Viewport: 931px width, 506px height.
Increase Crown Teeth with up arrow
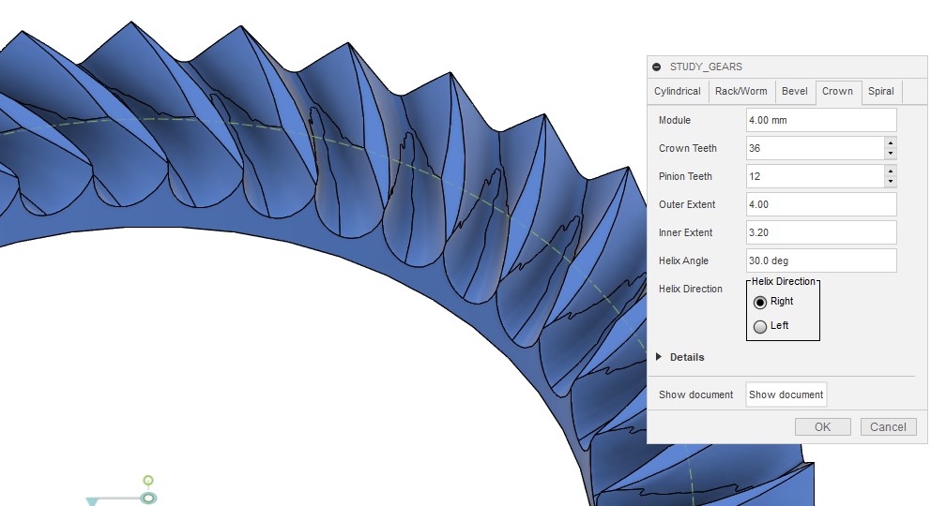point(890,142)
